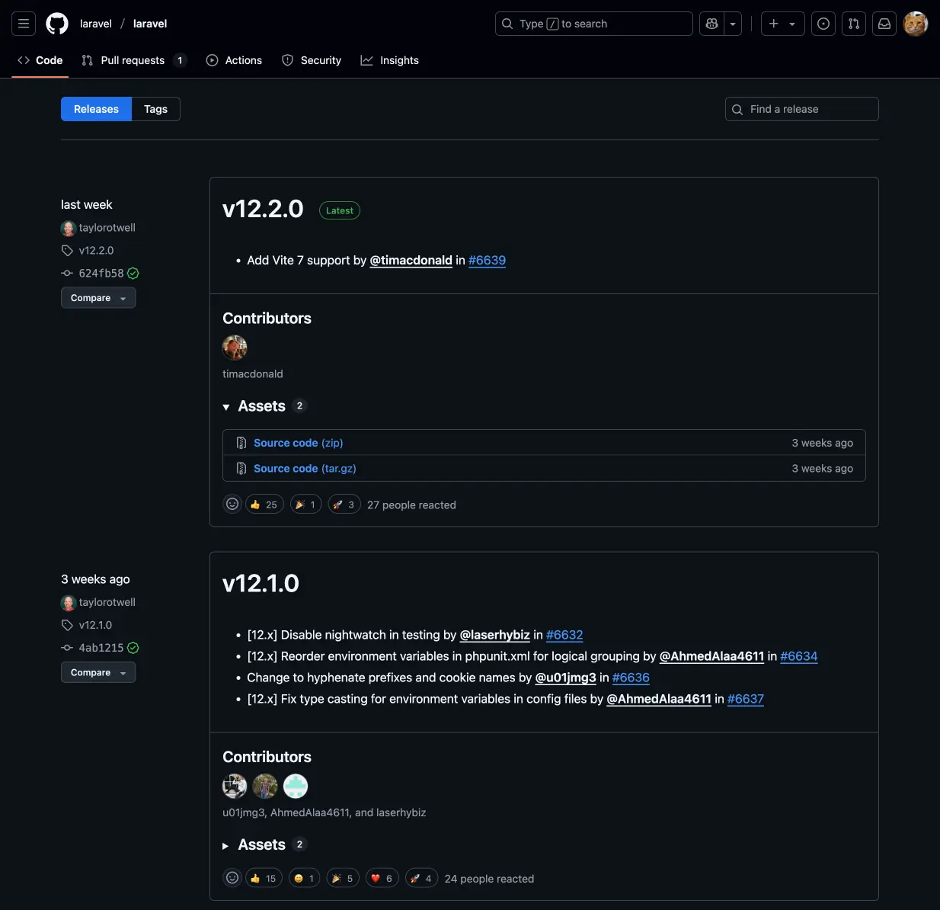Open the Compare dropdown for v12.2.0
The image size is (940, 910).
coord(98,297)
